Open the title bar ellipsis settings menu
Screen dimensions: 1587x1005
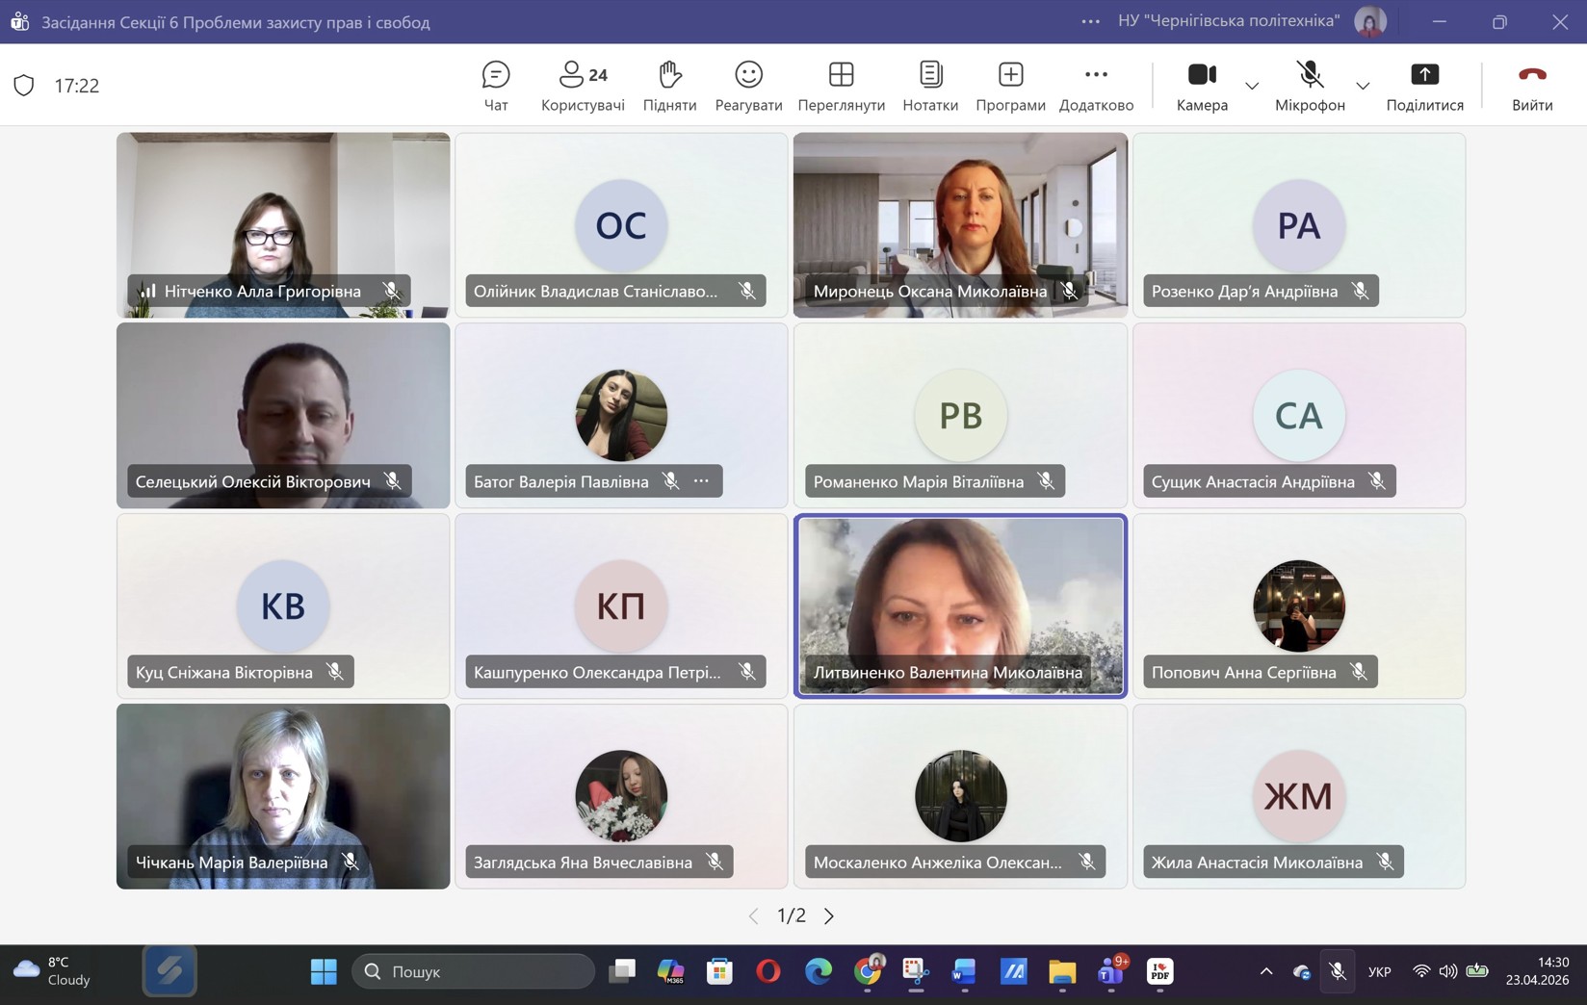click(x=1090, y=21)
